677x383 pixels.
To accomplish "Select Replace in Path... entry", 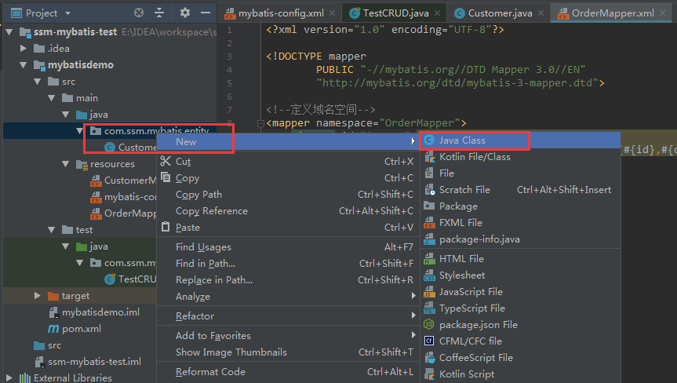I will 288,280.
